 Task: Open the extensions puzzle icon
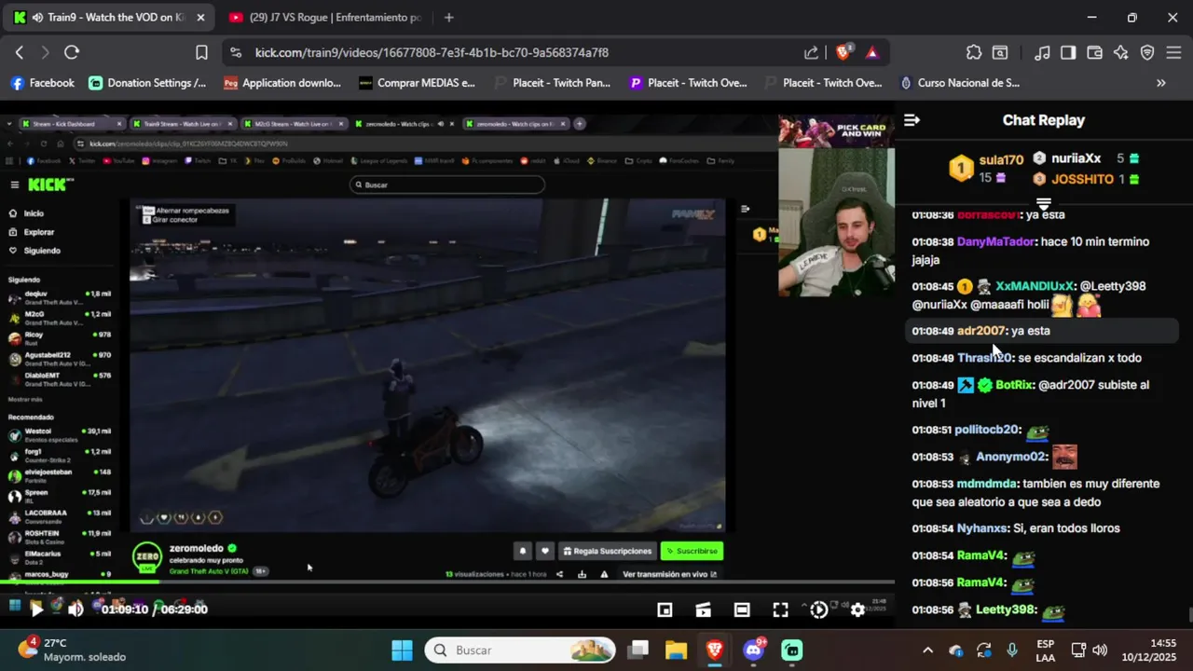(974, 52)
